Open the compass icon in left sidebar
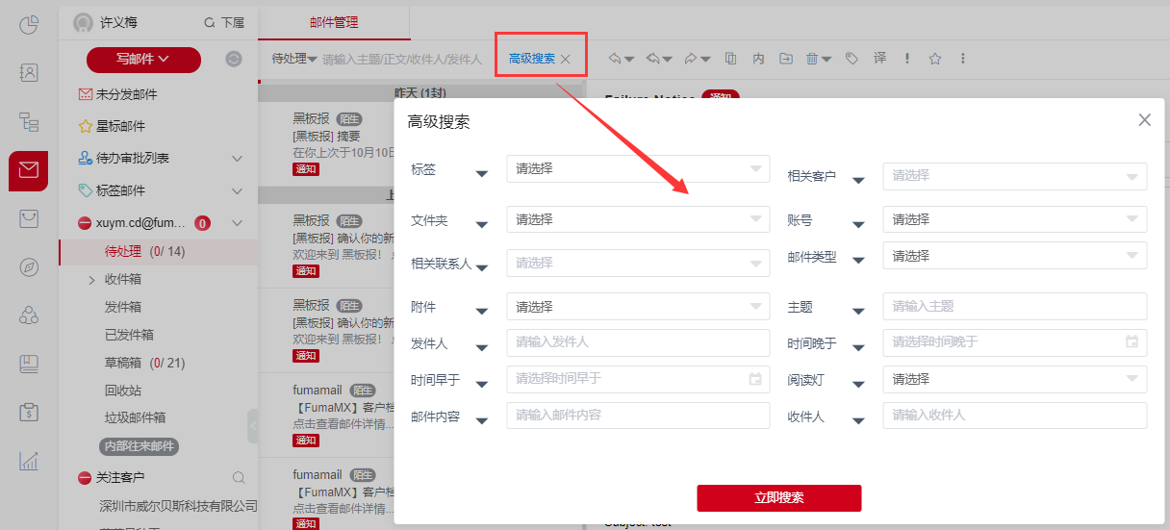The width and height of the screenshot is (1170, 530). pyautogui.click(x=29, y=267)
